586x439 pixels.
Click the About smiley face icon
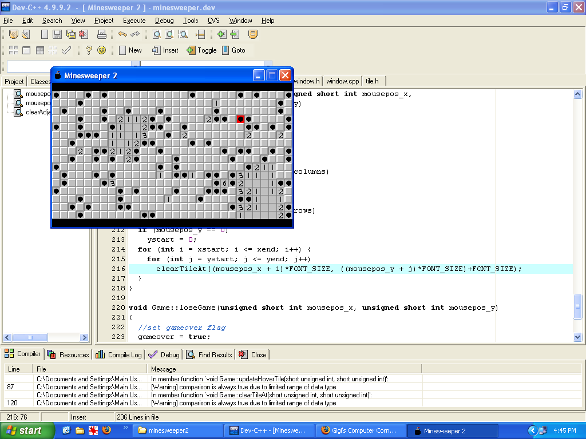coord(102,50)
